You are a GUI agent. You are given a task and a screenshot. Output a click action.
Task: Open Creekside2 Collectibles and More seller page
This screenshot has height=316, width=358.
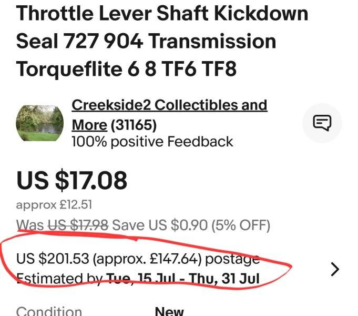169,105
